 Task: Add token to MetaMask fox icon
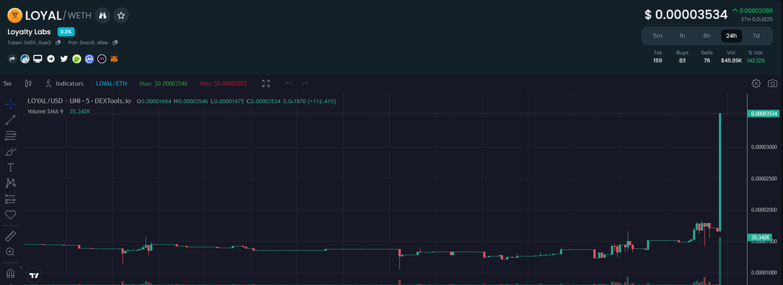tap(114, 59)
